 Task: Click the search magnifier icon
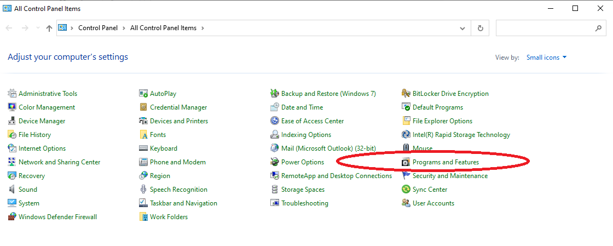[x=598, y=28]
